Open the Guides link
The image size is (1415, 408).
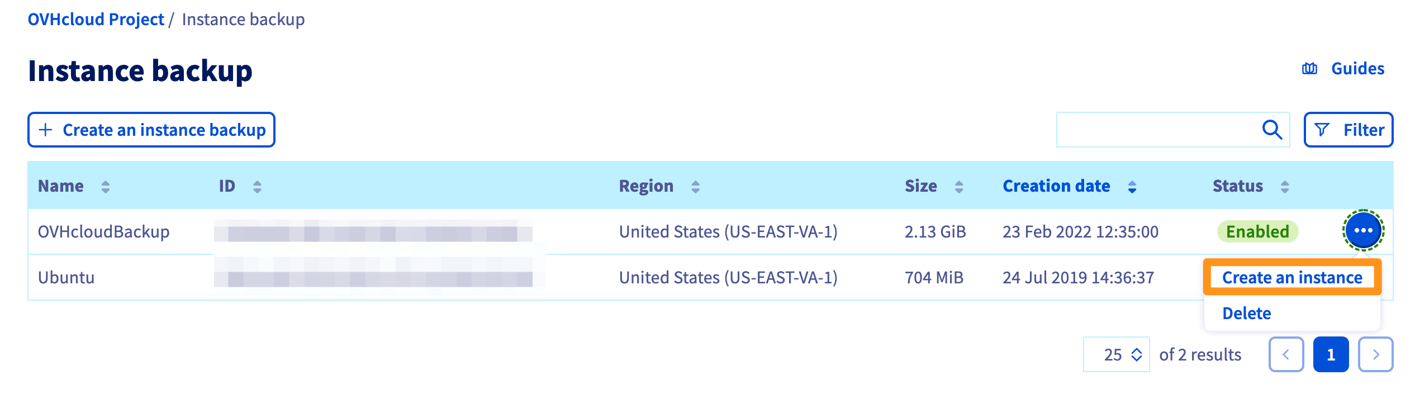tap(1357, 69)
